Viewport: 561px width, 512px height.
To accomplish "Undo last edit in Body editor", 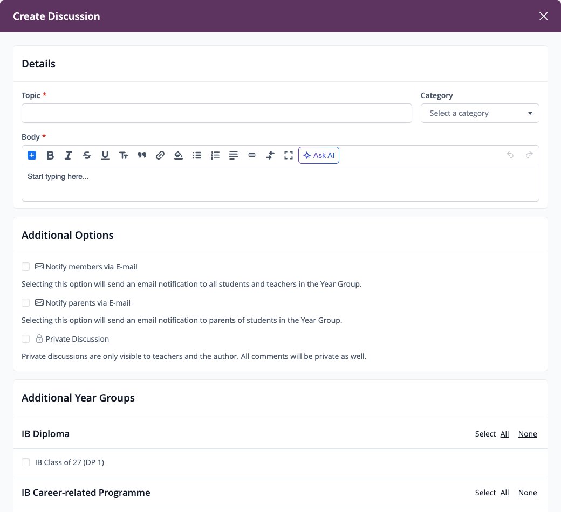I will (510, 155).
